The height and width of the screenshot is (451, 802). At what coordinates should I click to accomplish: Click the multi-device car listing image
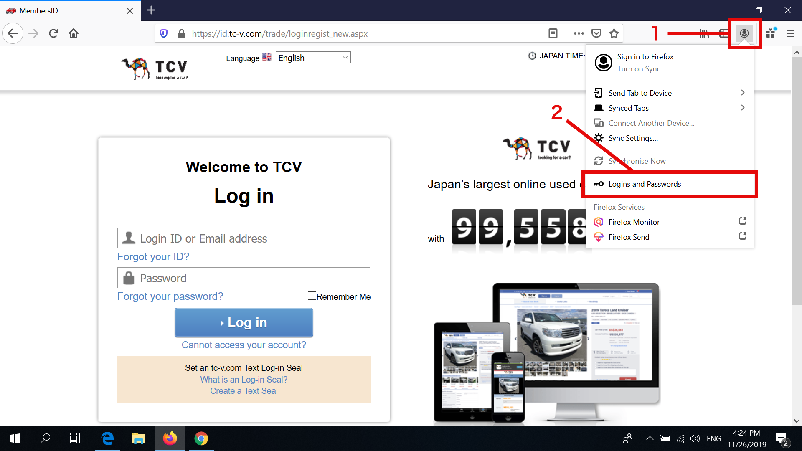546,353
